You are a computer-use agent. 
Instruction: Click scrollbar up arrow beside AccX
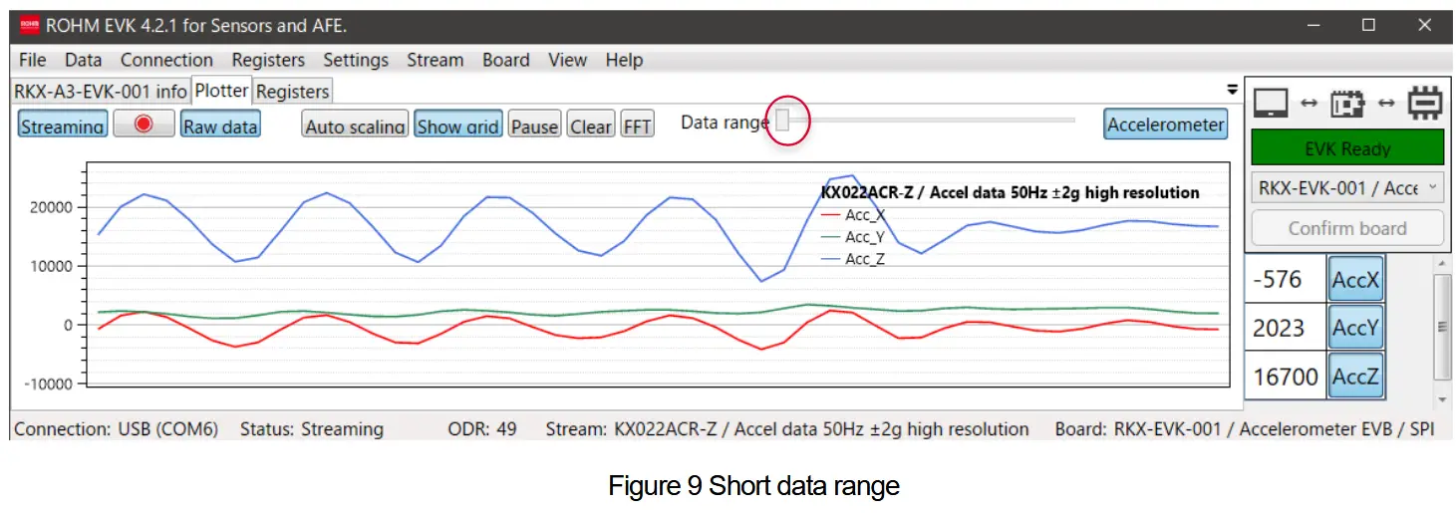[1441, 263]
